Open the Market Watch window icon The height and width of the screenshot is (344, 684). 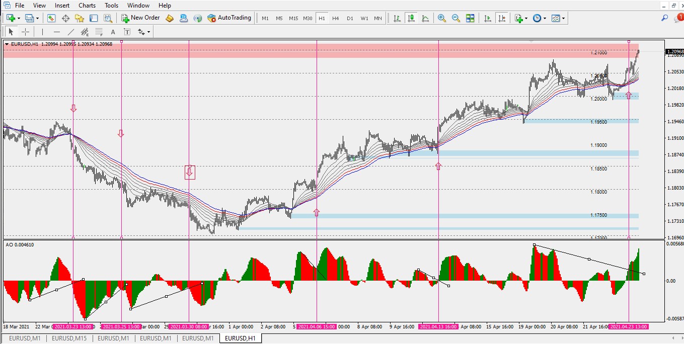(x=51, y=18)
